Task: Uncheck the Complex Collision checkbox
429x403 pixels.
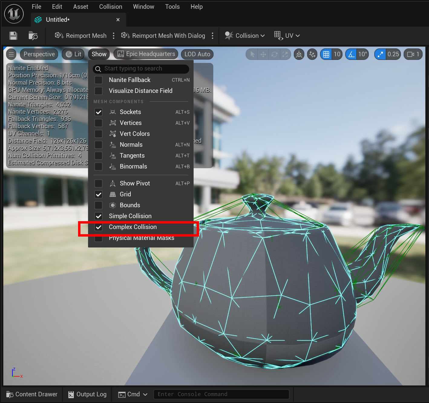Action: click(98, 227)
